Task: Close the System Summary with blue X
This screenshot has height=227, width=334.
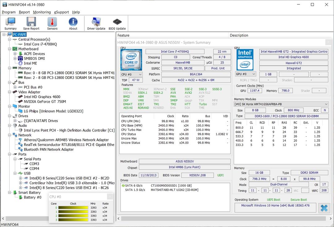Action: (x=324, y=208)
